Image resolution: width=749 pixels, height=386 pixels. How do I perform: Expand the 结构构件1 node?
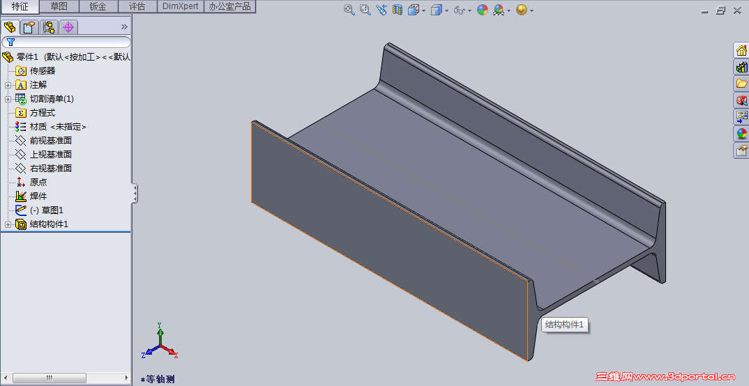pyautogui.click(x=8, y=224)
